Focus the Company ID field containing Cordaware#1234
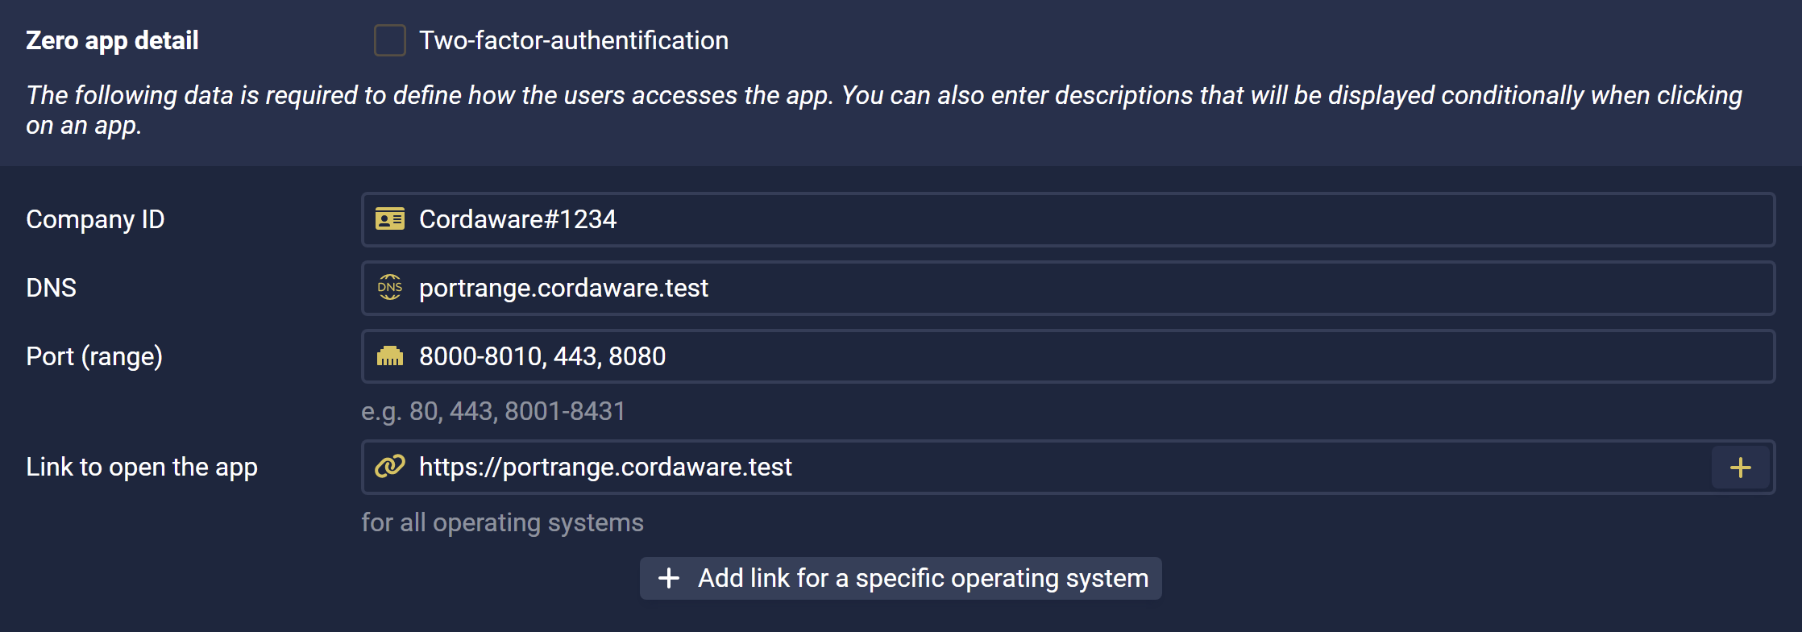Image resolution: width=1802 pixels, height=632 pixels. (x=1048, y=219)
